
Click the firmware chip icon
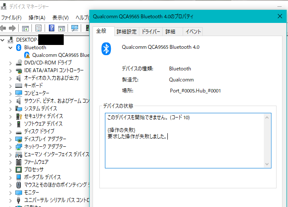tap(19, 162)
